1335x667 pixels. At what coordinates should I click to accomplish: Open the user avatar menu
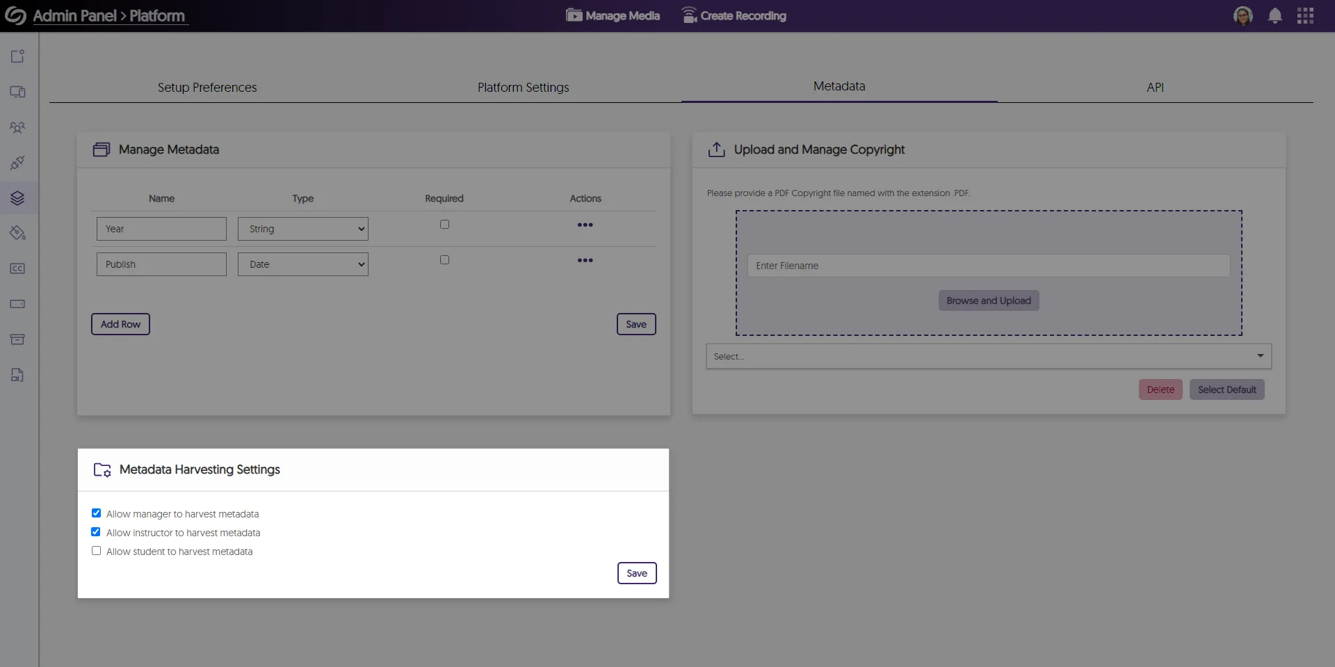pyautogui.click(x=1244, y=15)
